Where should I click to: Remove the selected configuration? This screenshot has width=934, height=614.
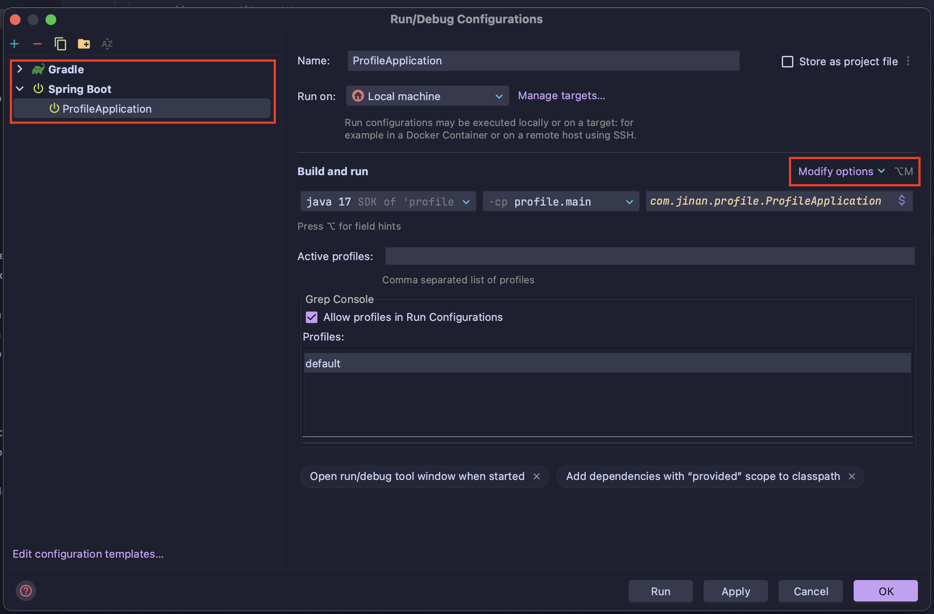tap(38, 43)
